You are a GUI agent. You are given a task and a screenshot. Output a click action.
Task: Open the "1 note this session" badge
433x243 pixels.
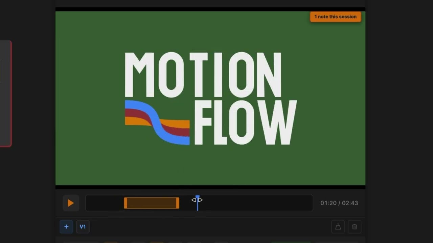[335, 17]
